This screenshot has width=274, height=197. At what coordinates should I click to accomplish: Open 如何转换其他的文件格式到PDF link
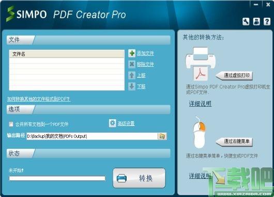click(38, 99)
